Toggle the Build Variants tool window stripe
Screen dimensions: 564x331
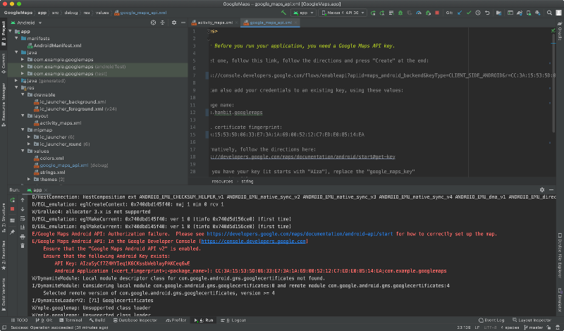(4, 294)
